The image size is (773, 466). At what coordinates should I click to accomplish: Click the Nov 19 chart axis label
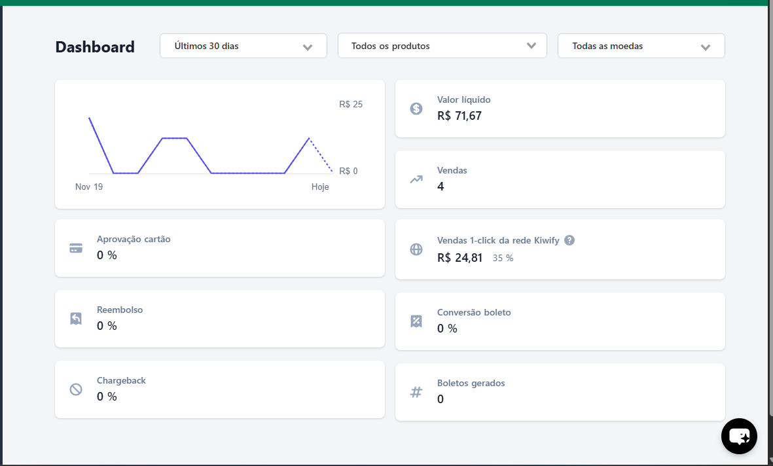tap(89, 187)
